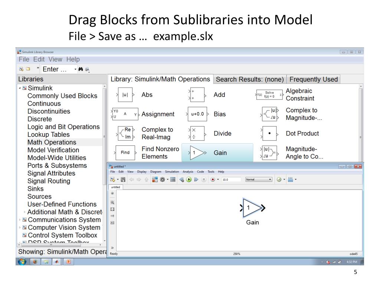
Task: Select the Complex to Magnitude-Angle block icon
Action: [269, 114]
